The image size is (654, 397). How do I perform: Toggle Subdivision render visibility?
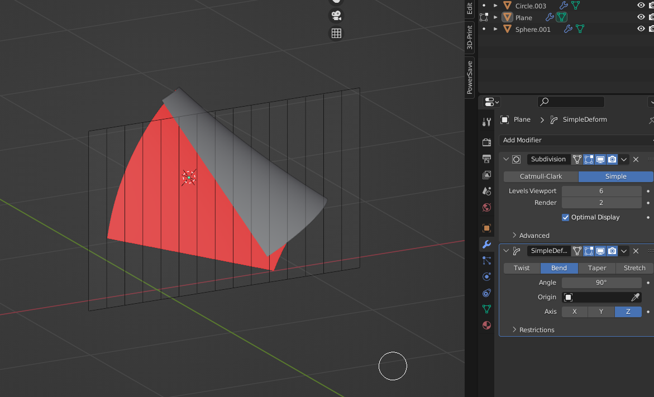612,159
